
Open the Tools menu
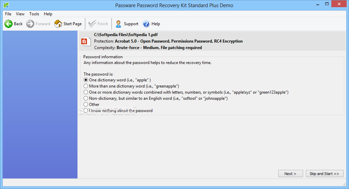click(x=34, y=14)
